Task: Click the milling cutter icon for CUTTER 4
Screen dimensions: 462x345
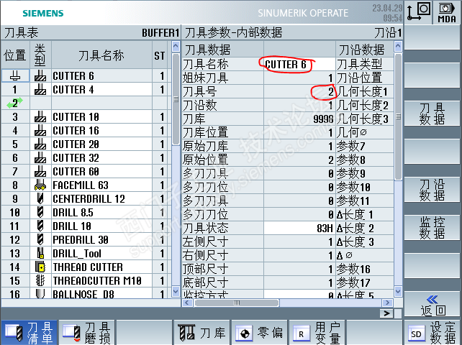Action: [x=40, y=90]
